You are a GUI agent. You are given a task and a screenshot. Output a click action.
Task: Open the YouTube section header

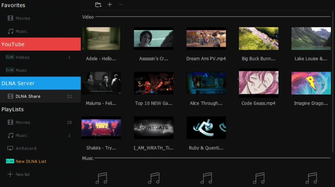[x=40, y=44]
